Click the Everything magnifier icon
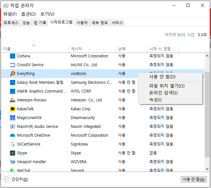The height and width of the screenshot is (188, 211). [x=13, y=74]
